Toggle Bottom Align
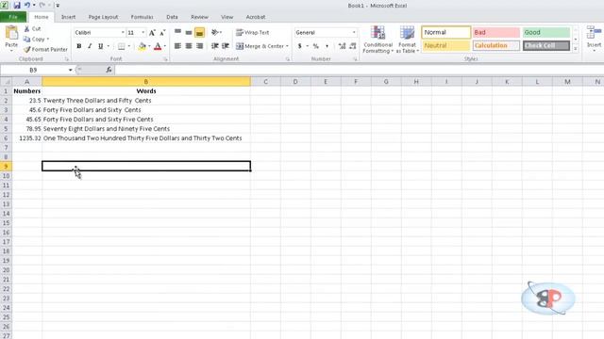 (x=199, y=33)
